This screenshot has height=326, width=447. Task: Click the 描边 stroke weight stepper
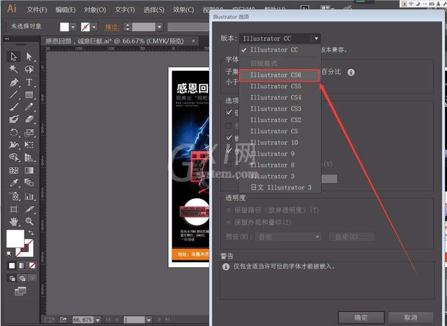(128, 27)
